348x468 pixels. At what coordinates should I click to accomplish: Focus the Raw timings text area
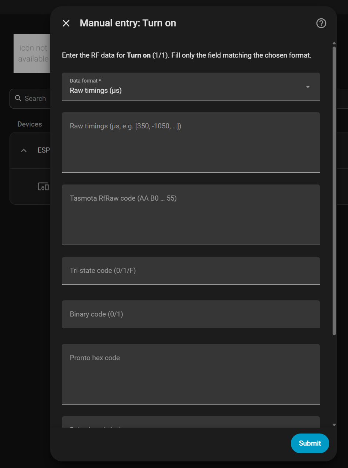pos(191,142)
